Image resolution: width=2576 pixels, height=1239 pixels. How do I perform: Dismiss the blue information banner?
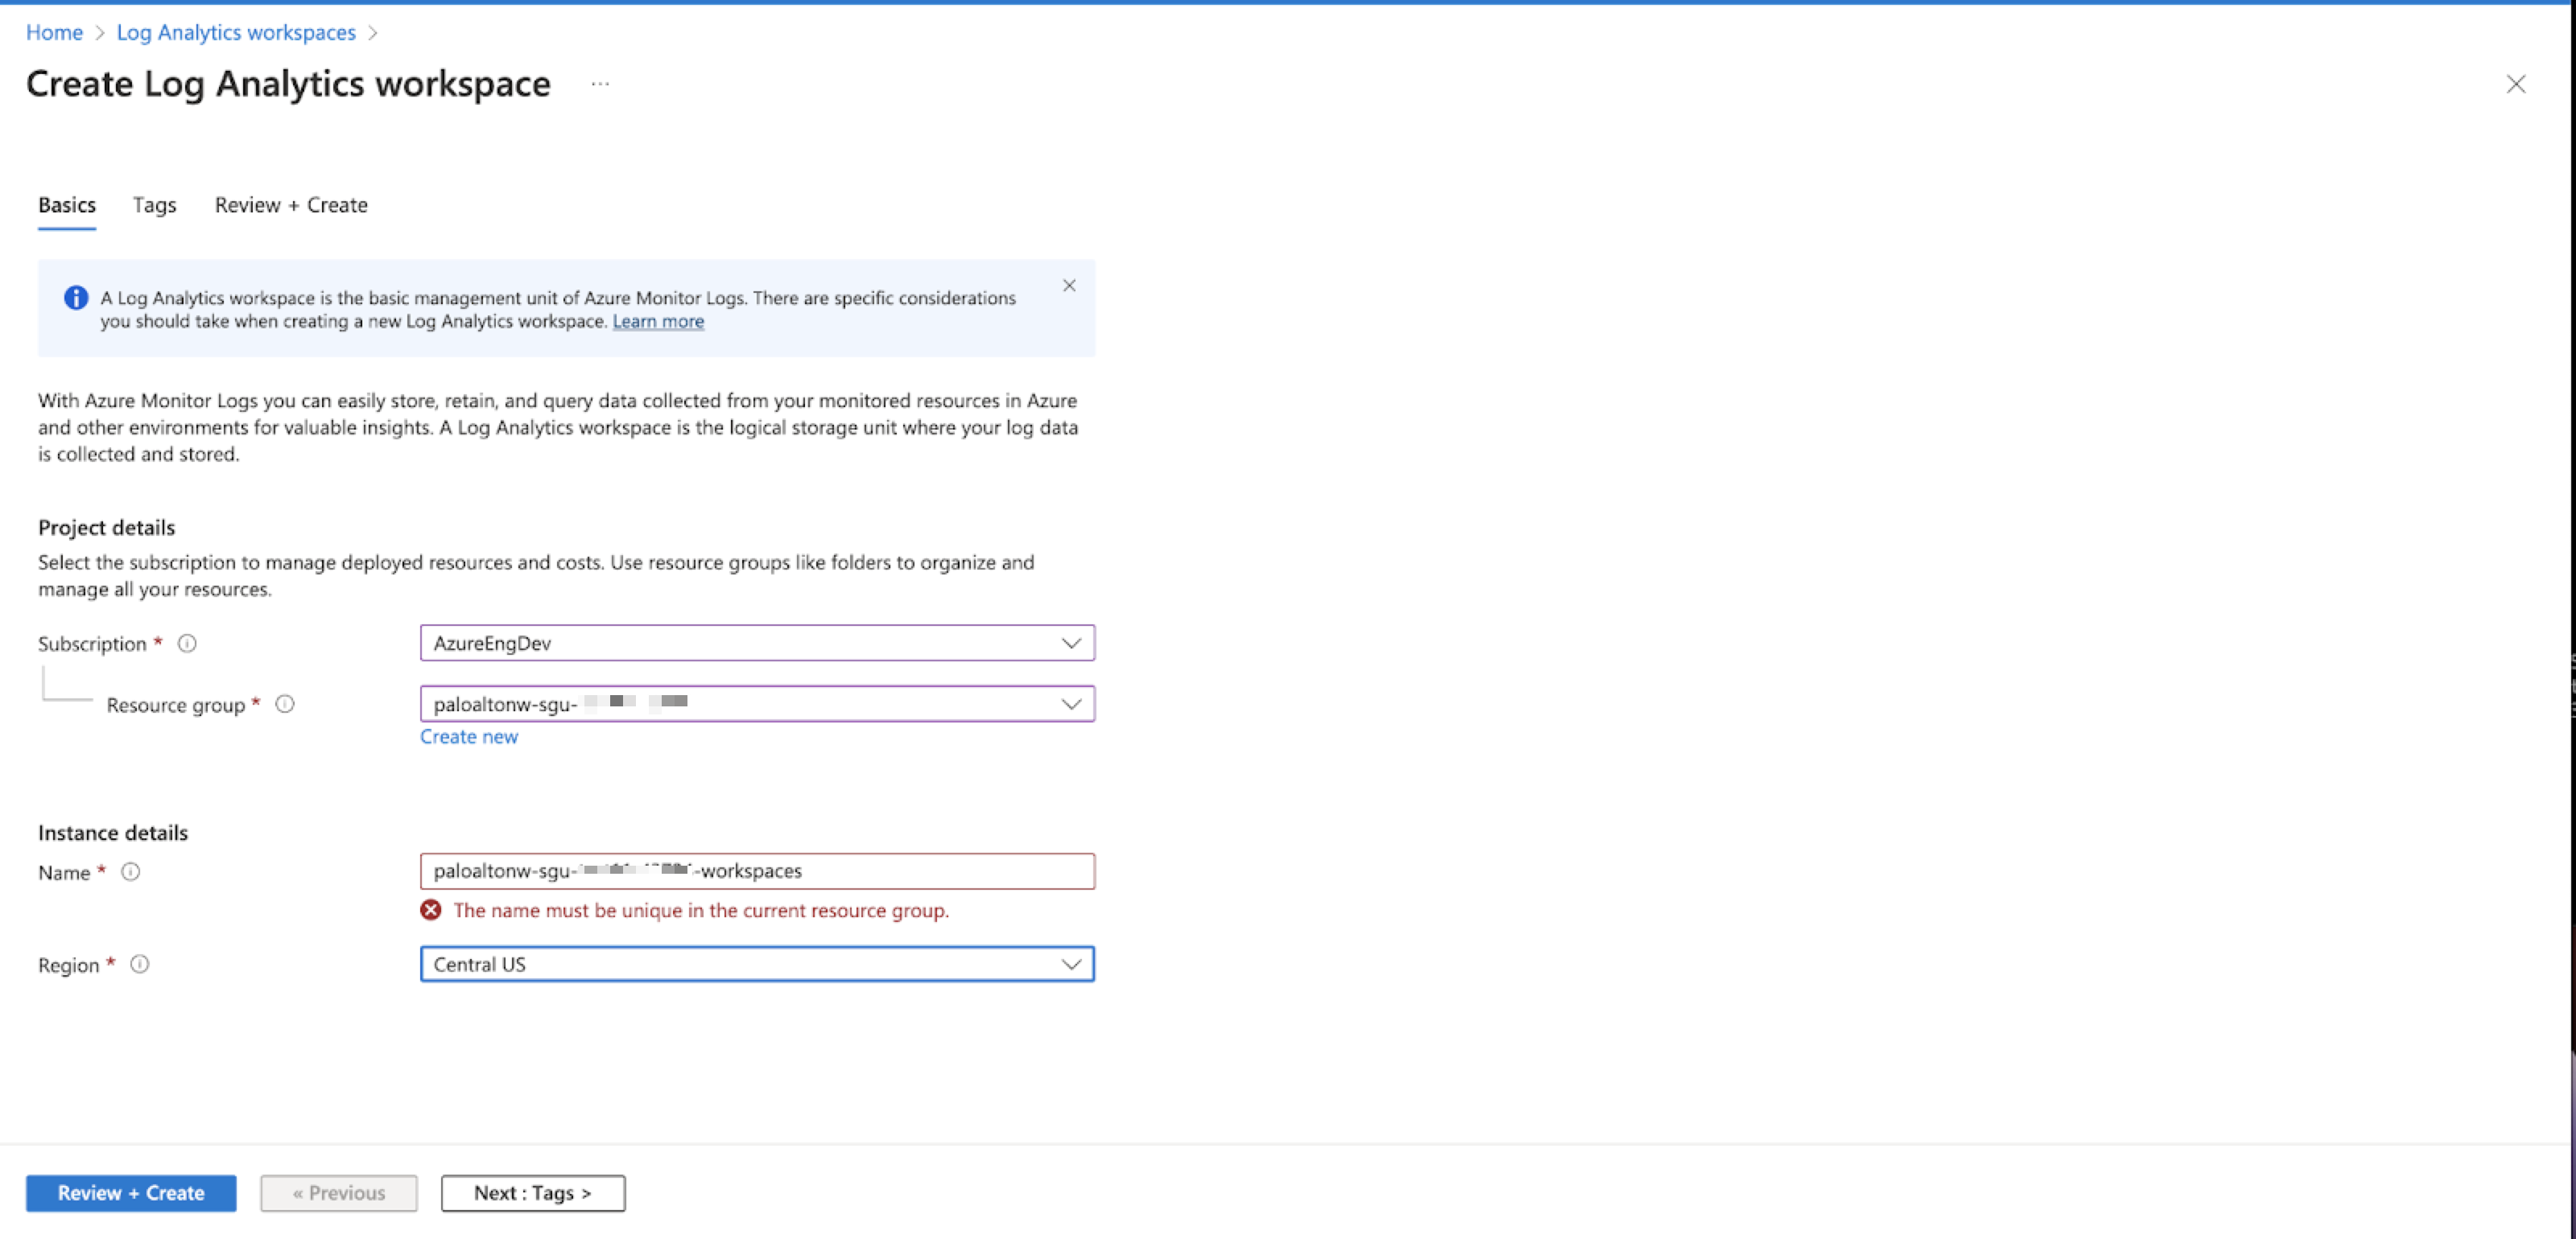(1069, 286)
